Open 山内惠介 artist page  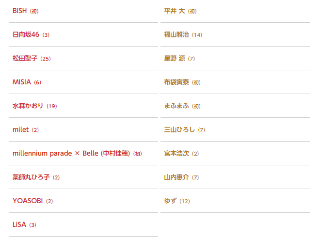[176, 177]
